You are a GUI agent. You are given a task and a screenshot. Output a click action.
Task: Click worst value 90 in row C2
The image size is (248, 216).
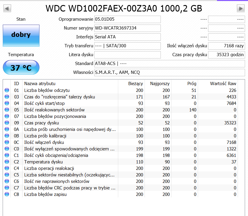click(x=167, y=162)
